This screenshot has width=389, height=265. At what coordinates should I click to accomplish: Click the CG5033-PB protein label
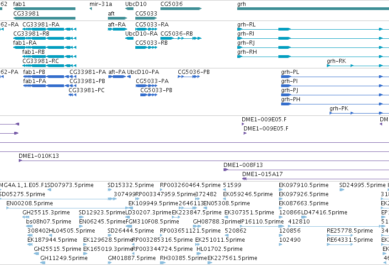pyautogui.click(x=156, y=90)
